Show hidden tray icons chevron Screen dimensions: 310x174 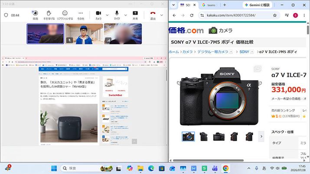click(x=249, y=168)
